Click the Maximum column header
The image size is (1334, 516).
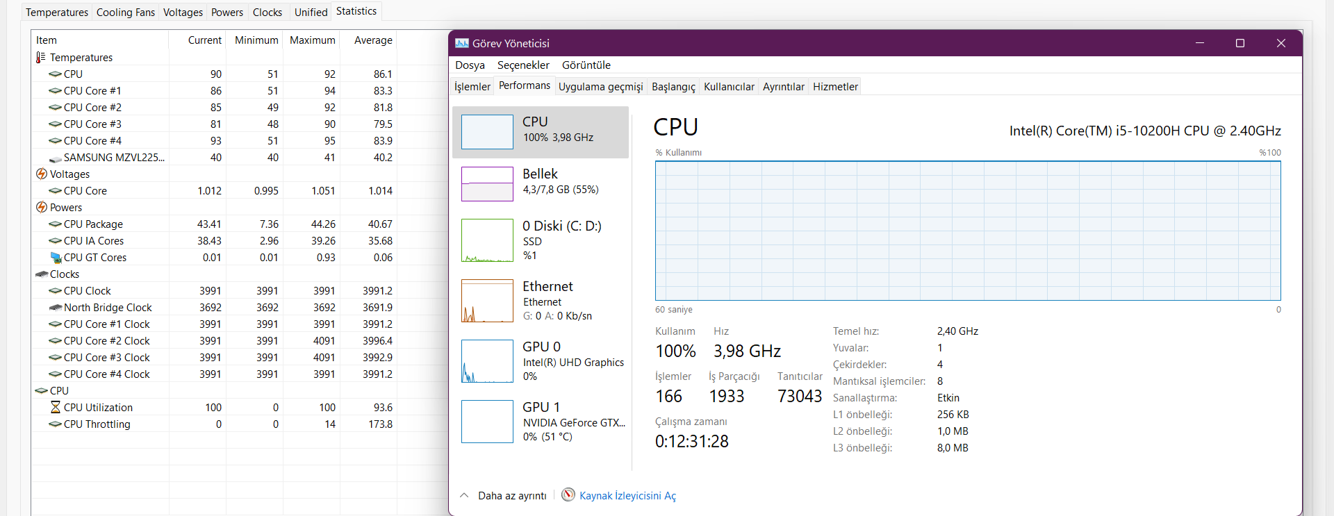click(312, 40)
